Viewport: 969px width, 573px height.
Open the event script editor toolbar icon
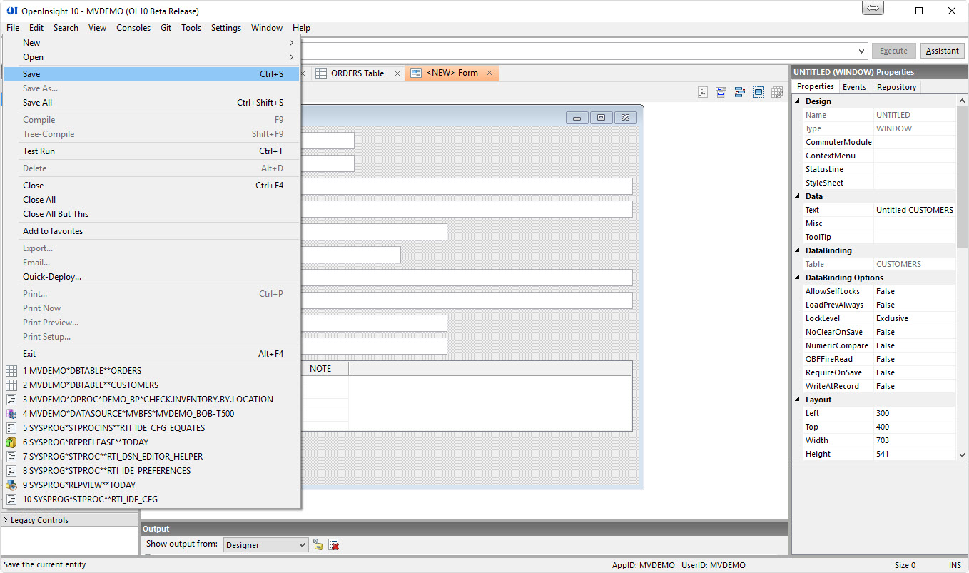tap(703, 92)
